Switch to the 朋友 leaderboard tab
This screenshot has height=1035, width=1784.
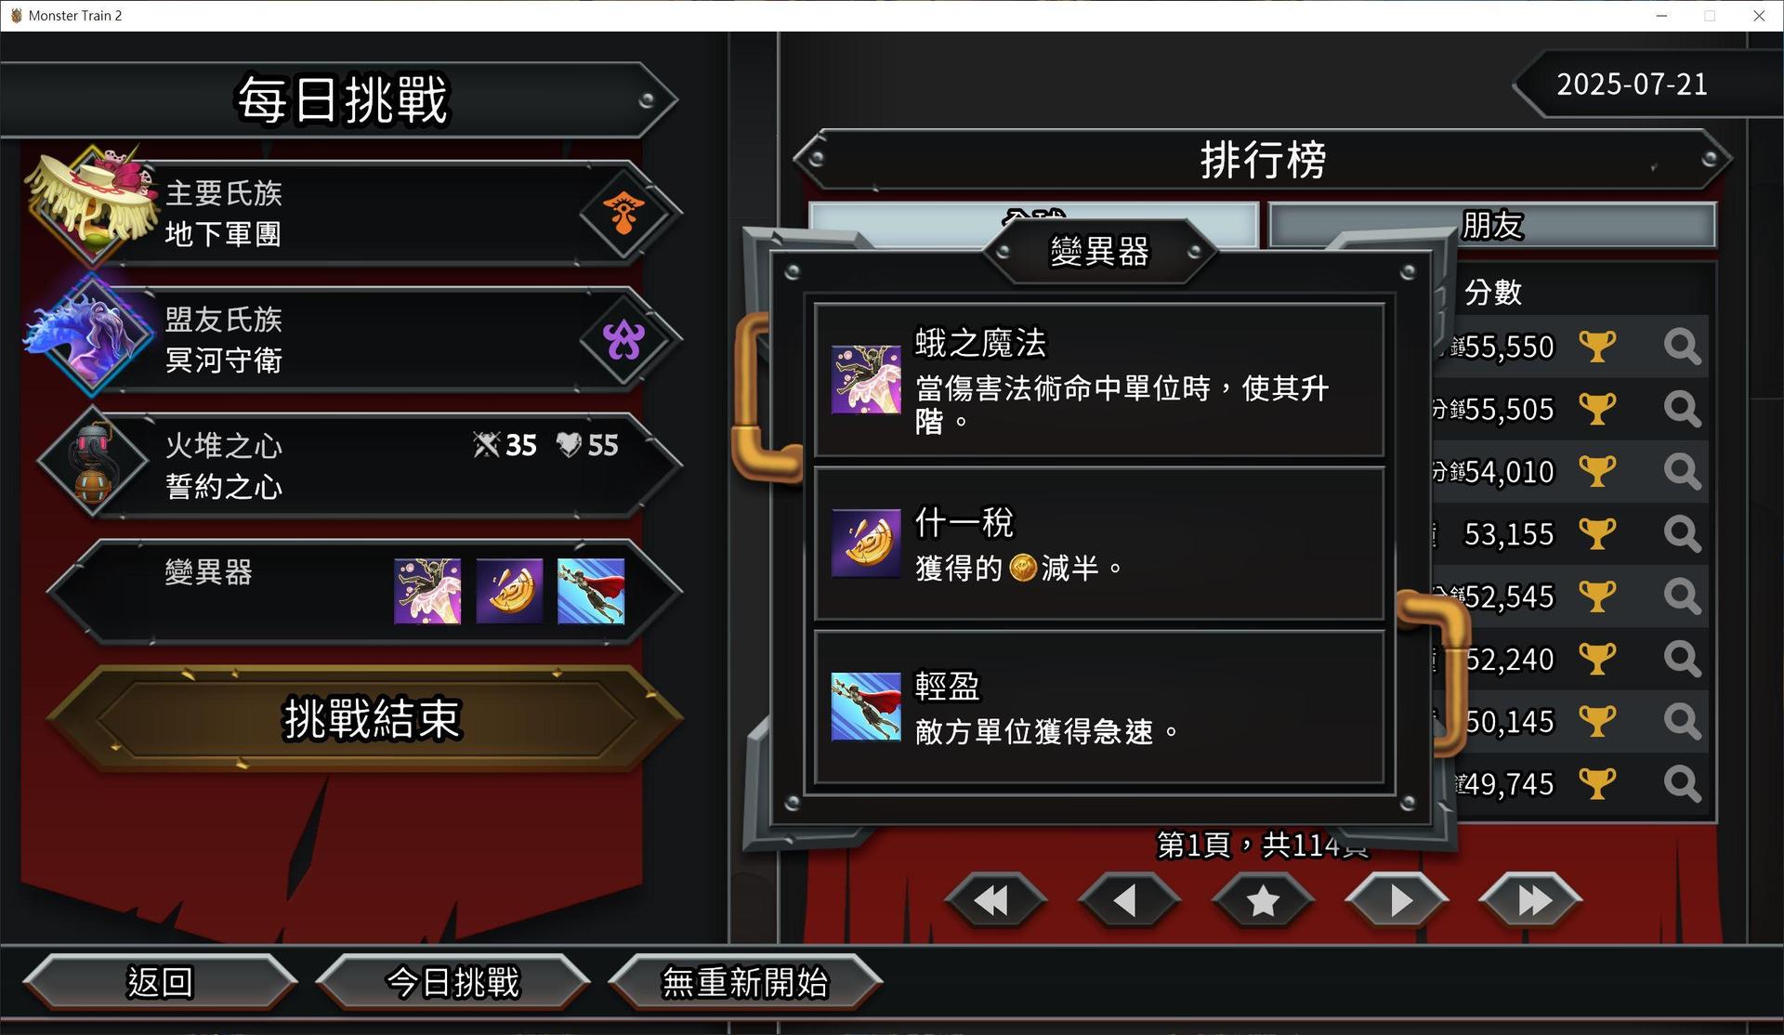pyautogui.click(x=1492, y=225)
